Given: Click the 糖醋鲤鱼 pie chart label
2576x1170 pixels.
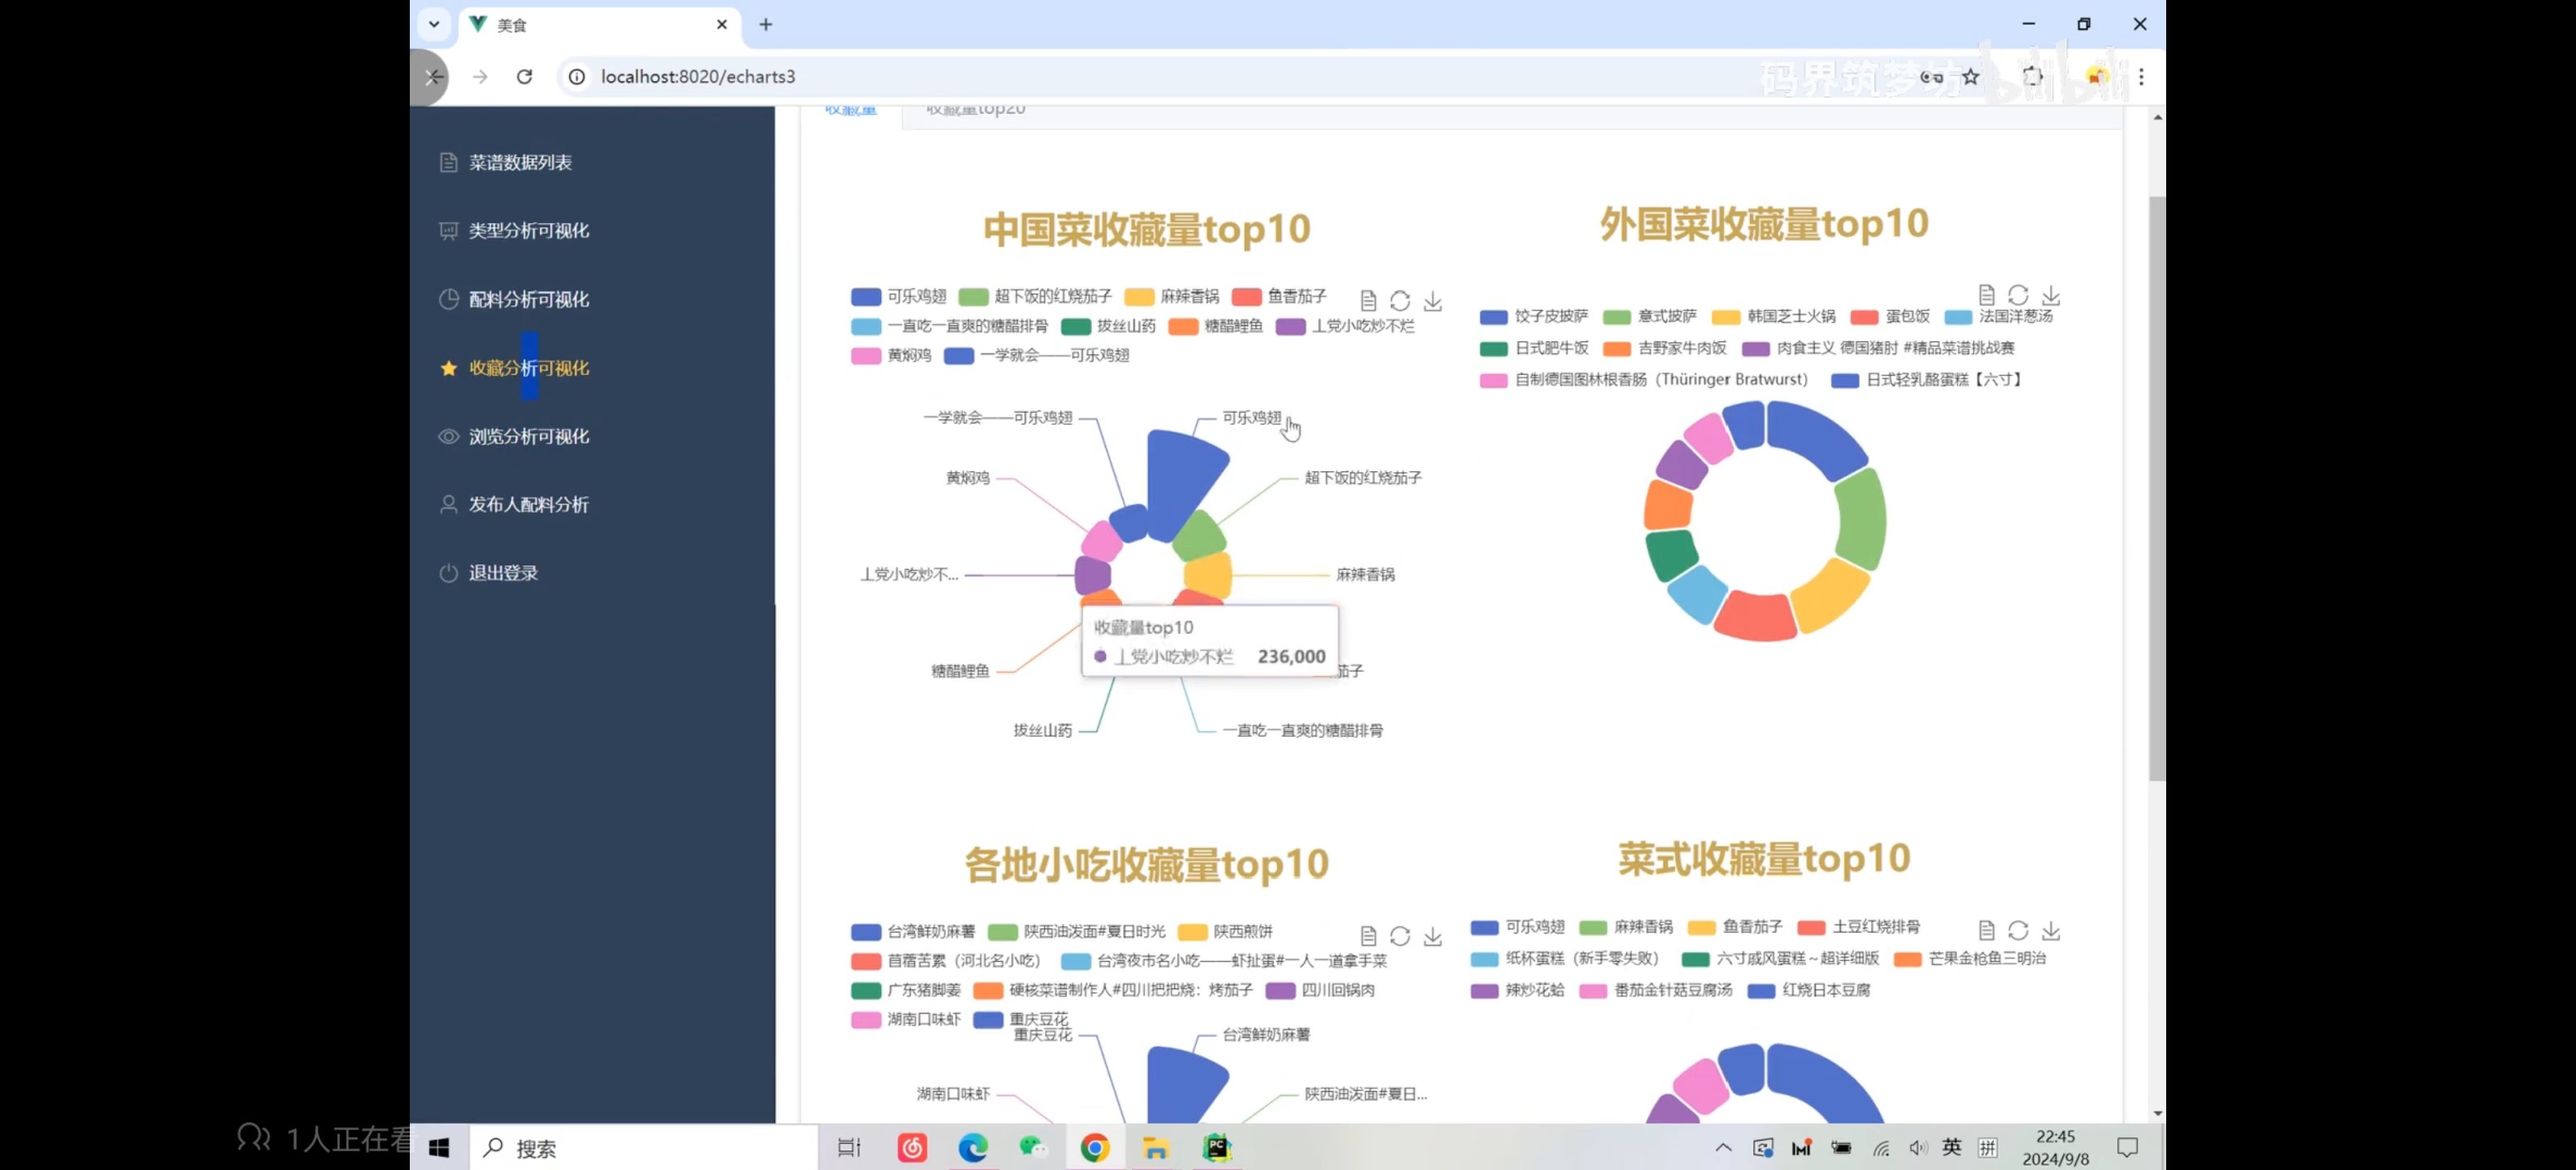Looking at the screenshot, I should [960, 670].
